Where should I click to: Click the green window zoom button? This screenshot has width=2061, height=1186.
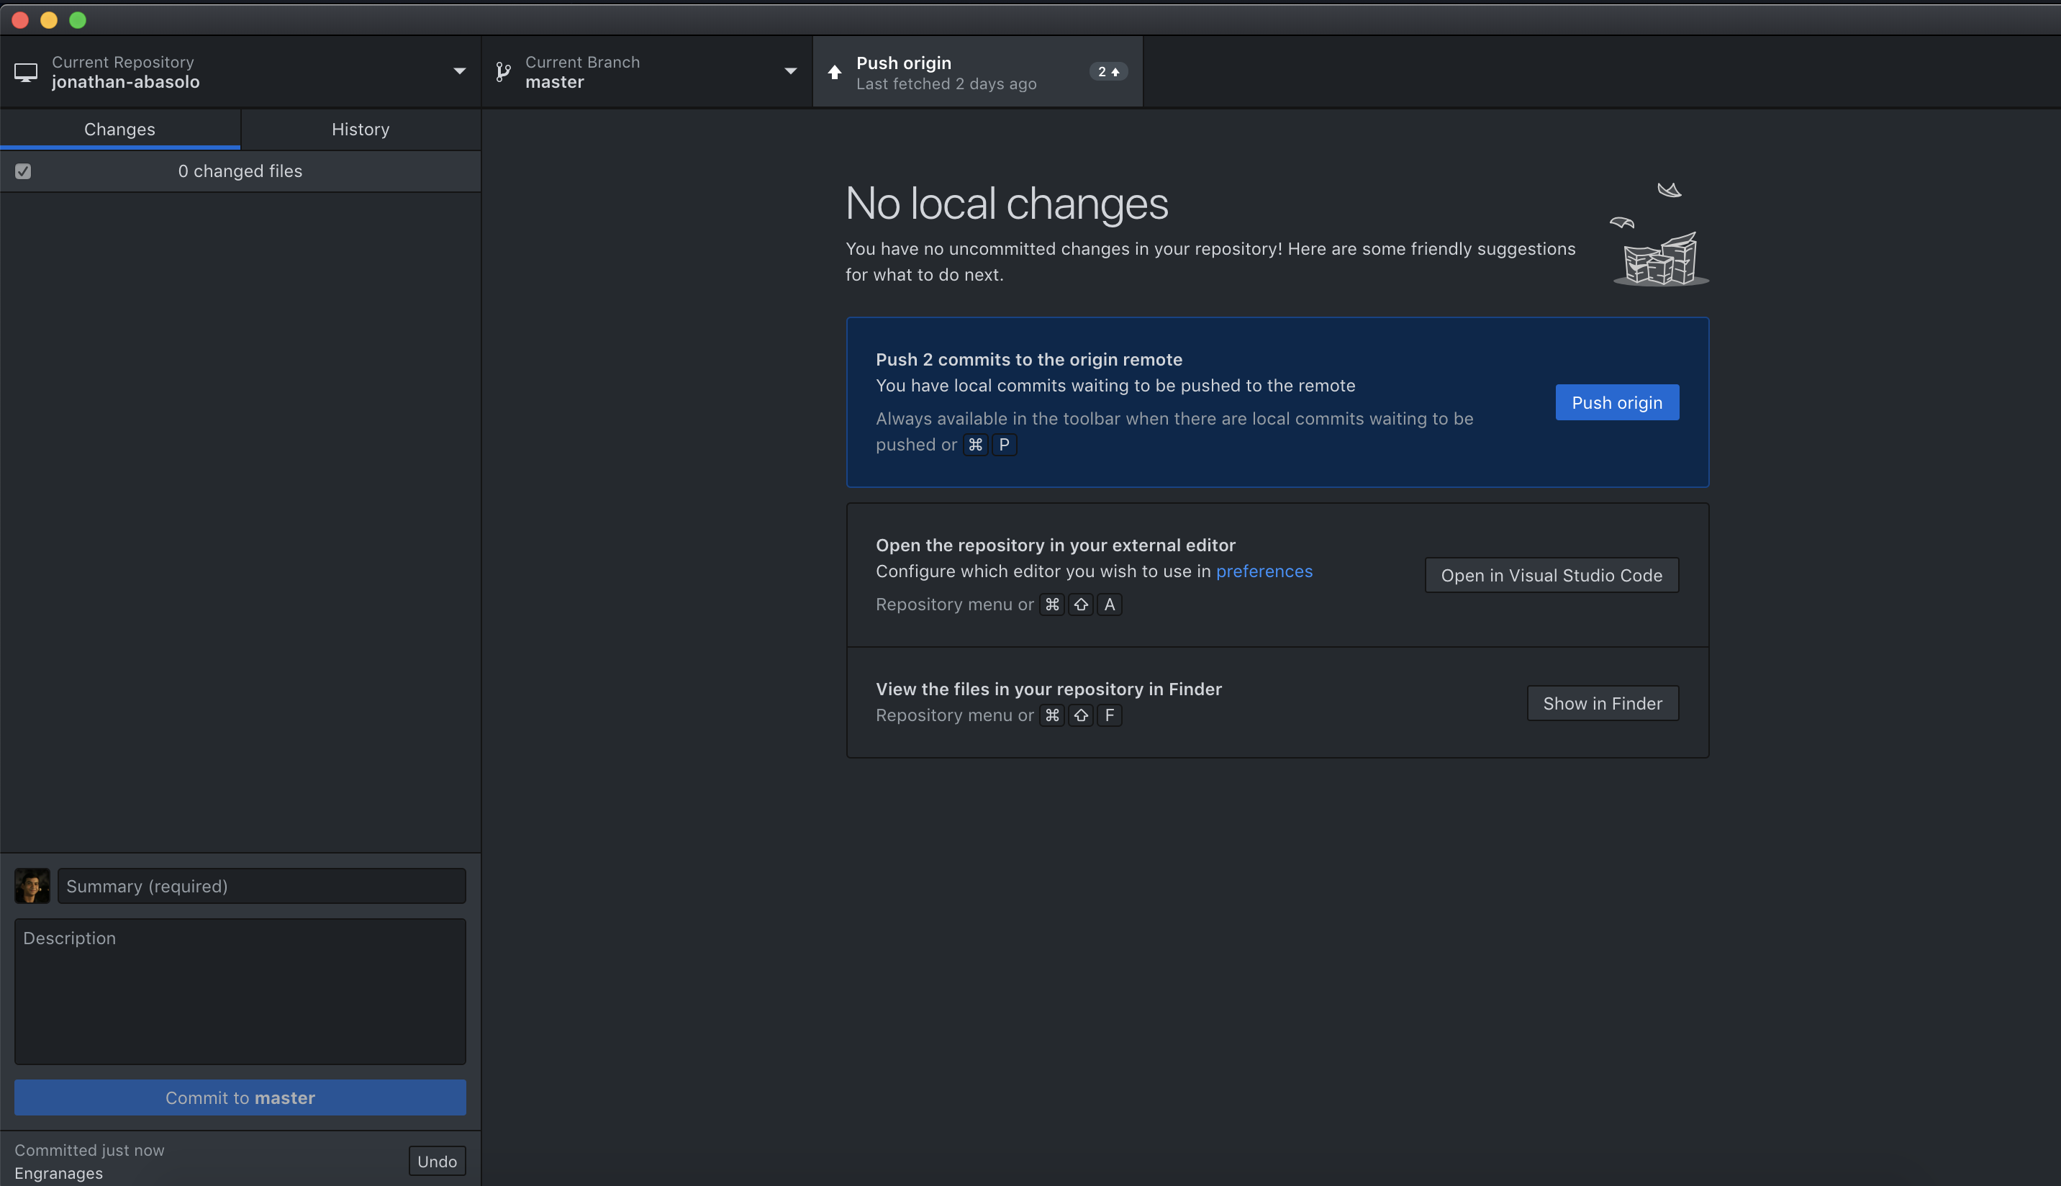point(77,20)
